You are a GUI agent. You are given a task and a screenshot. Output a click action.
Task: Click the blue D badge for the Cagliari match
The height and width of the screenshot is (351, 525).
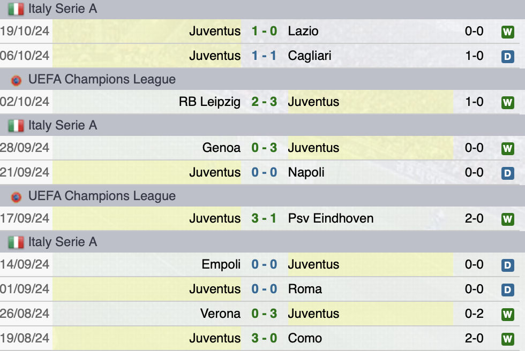pos(508,55)
